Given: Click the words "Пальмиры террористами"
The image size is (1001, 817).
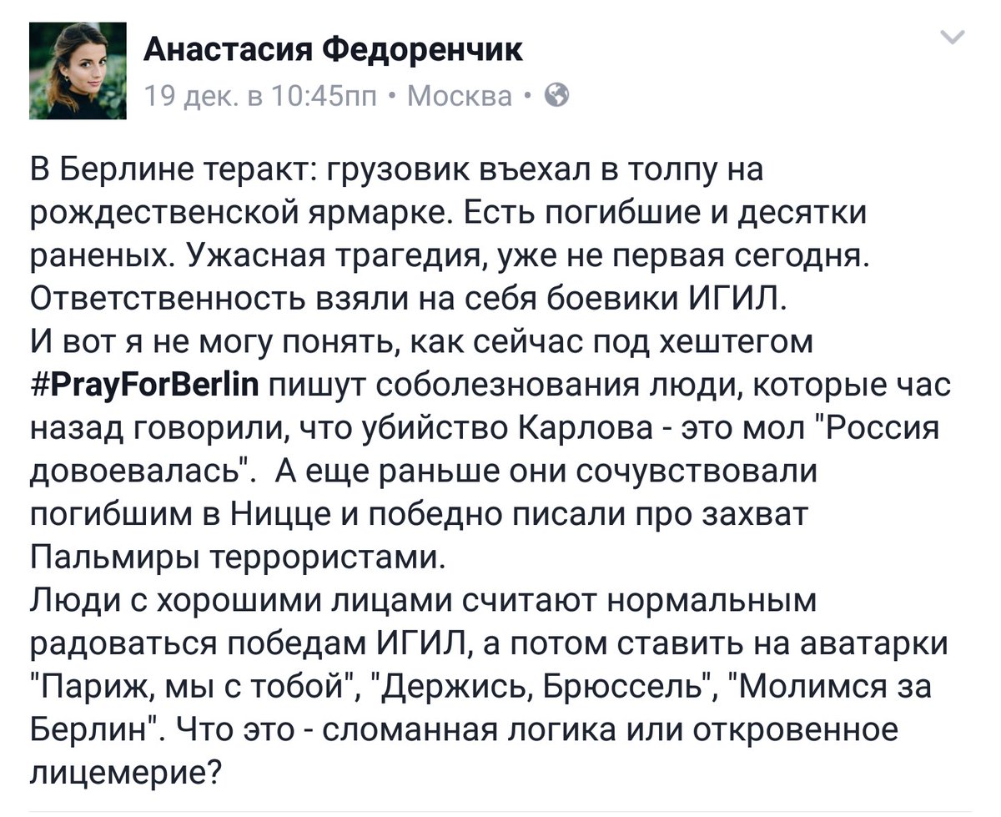Looking at the screenshot, I should pyautogui.click(x=239, y=557).
